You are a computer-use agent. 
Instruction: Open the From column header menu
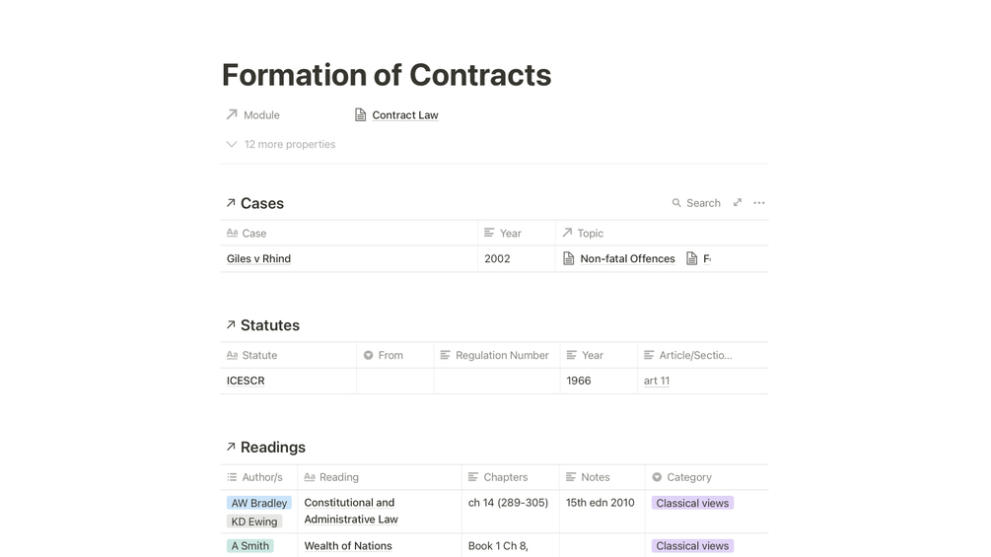[390, 355]
